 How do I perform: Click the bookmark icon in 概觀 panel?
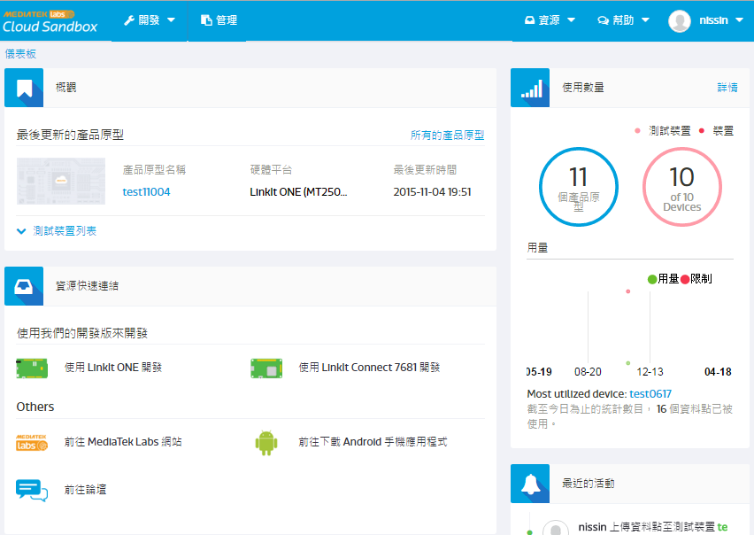(x=24, y=88)
